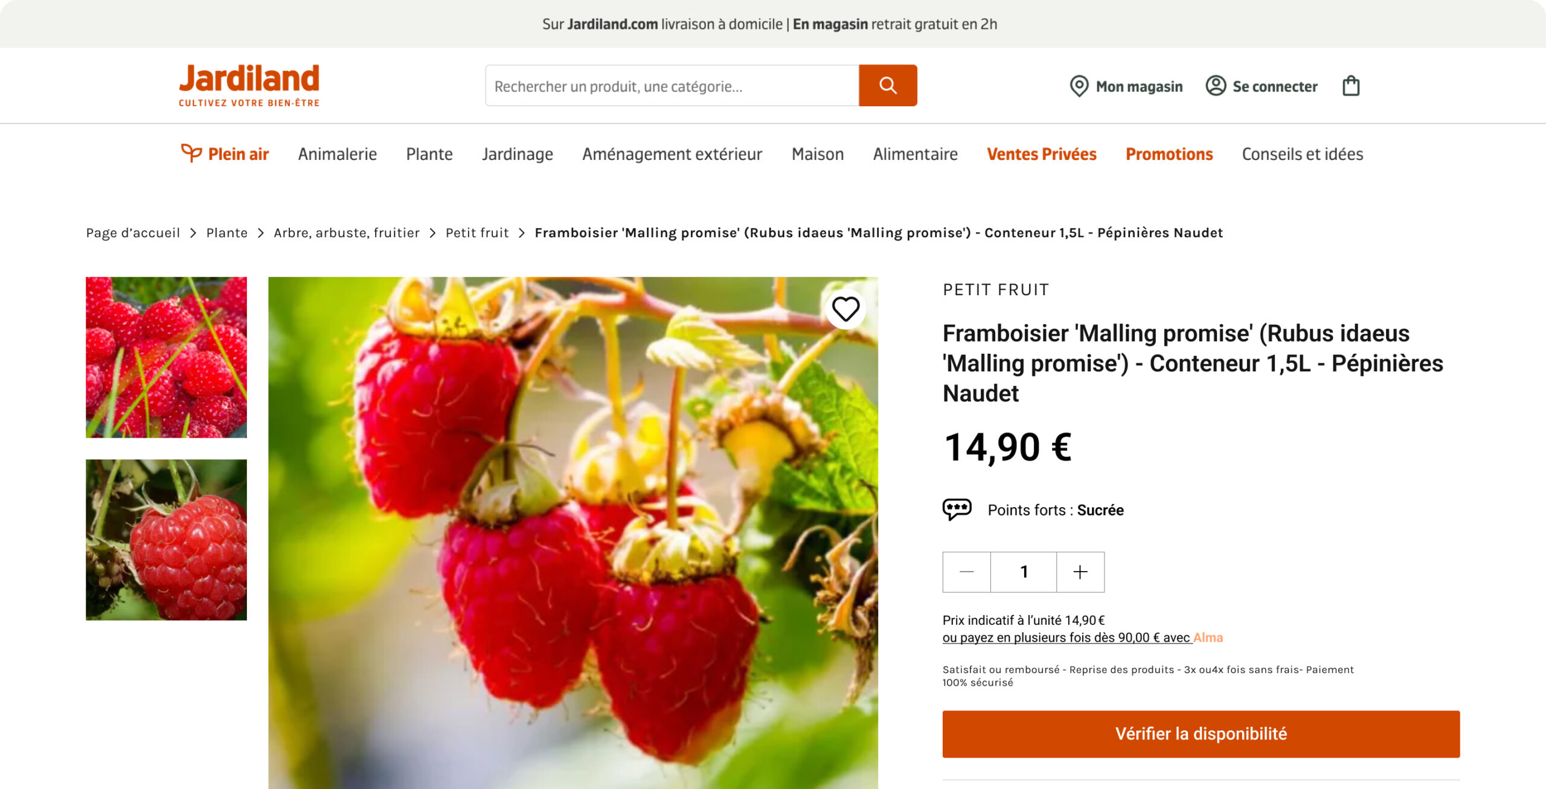The height and width of the screenshot is (789, 1546).
Task: Focus the product search input field
Action: [x=672, y=86]
